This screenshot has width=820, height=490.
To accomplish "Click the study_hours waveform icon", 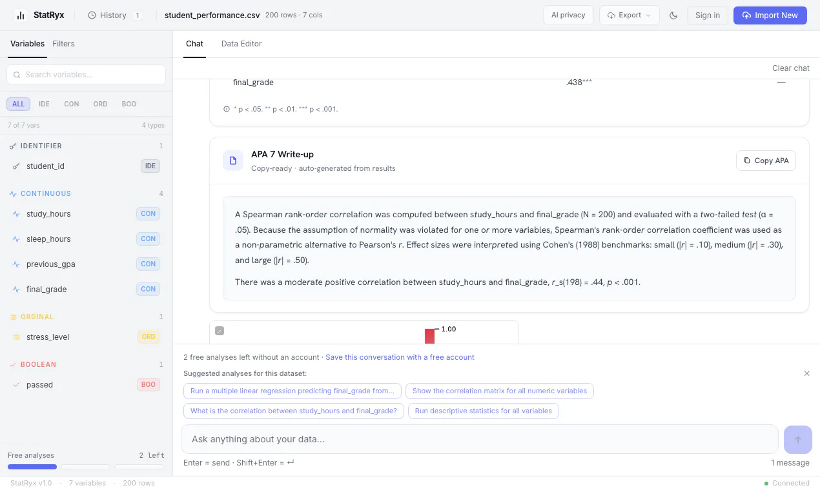I will pyautogui.click(x=16, y=214).
